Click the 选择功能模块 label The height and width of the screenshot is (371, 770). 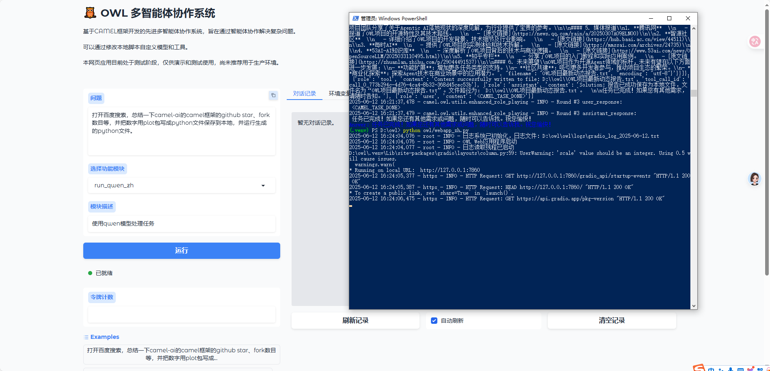(x=108, y=169)
